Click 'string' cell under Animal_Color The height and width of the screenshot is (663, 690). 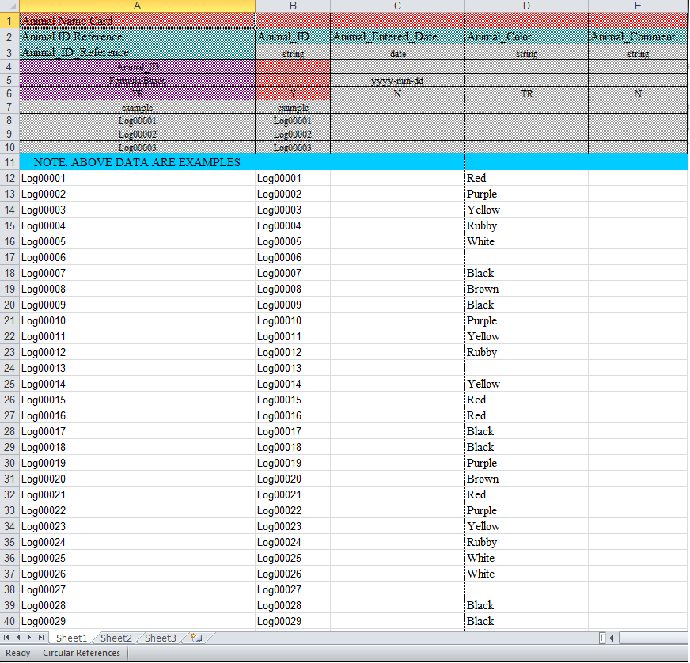point(526,54)
